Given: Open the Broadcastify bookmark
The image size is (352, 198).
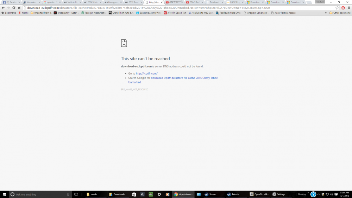Looking at the screenshot, I should tap(66, 13).
